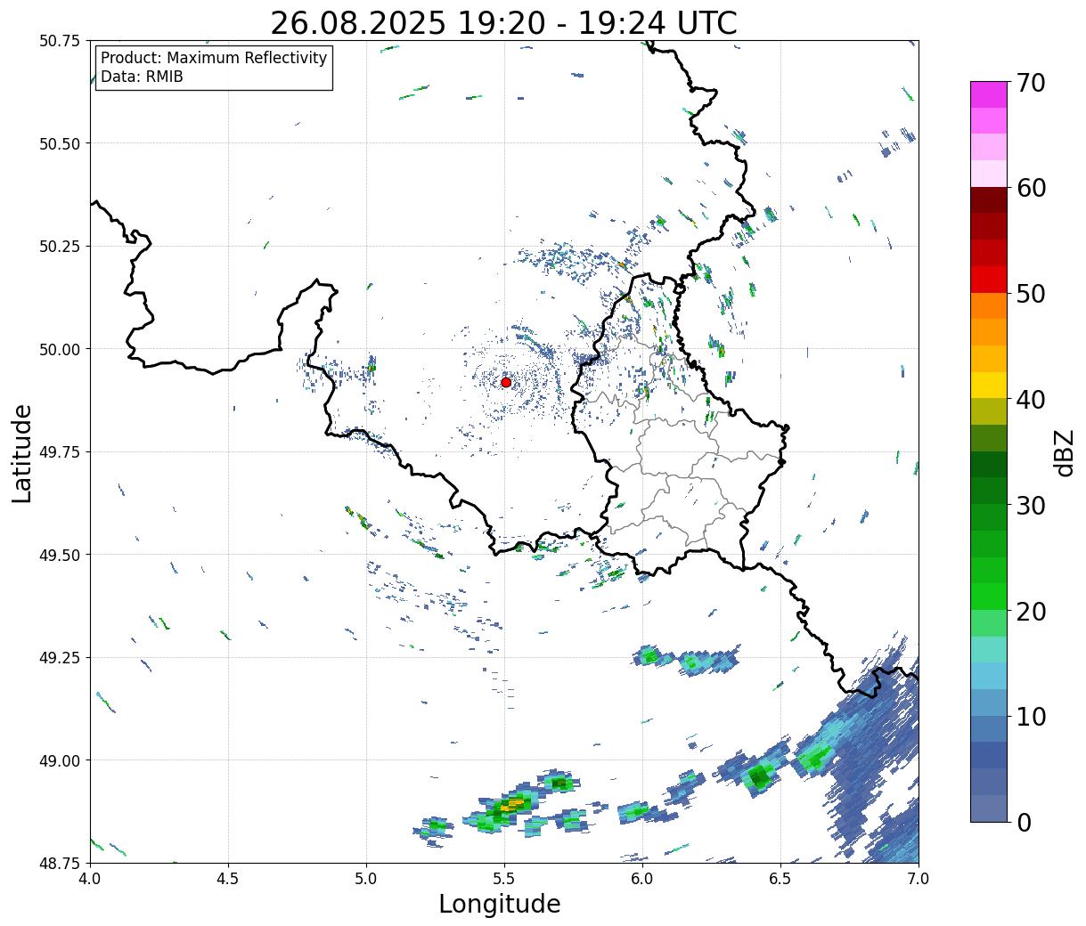Click the 'dBZ' colorbar label

click(1064, 452)
